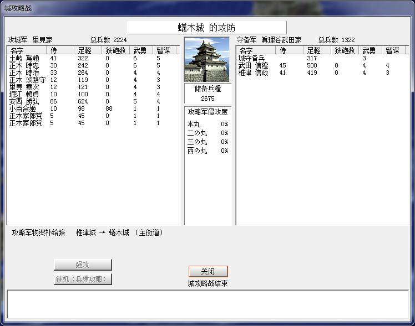Click the 守备军 真理谷武田家 label

(x=269, y=40)
